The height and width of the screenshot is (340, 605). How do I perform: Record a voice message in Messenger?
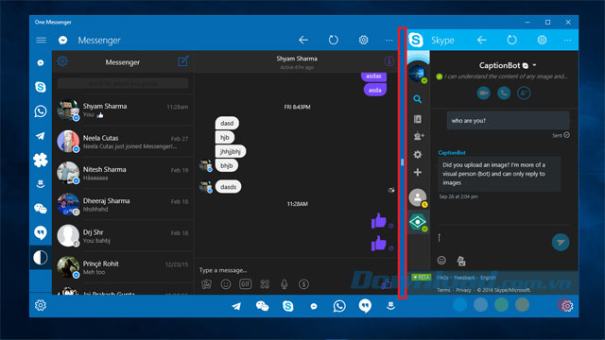[284, 284]
